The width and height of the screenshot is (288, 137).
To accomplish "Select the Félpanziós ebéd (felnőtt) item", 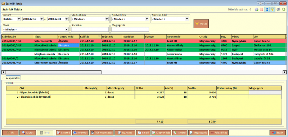I will (x=143, y=93).
